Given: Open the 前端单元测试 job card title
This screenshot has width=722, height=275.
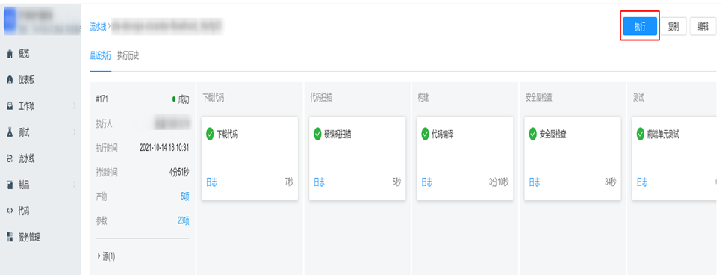Looking at the screenshot, I should coord(663,135).
